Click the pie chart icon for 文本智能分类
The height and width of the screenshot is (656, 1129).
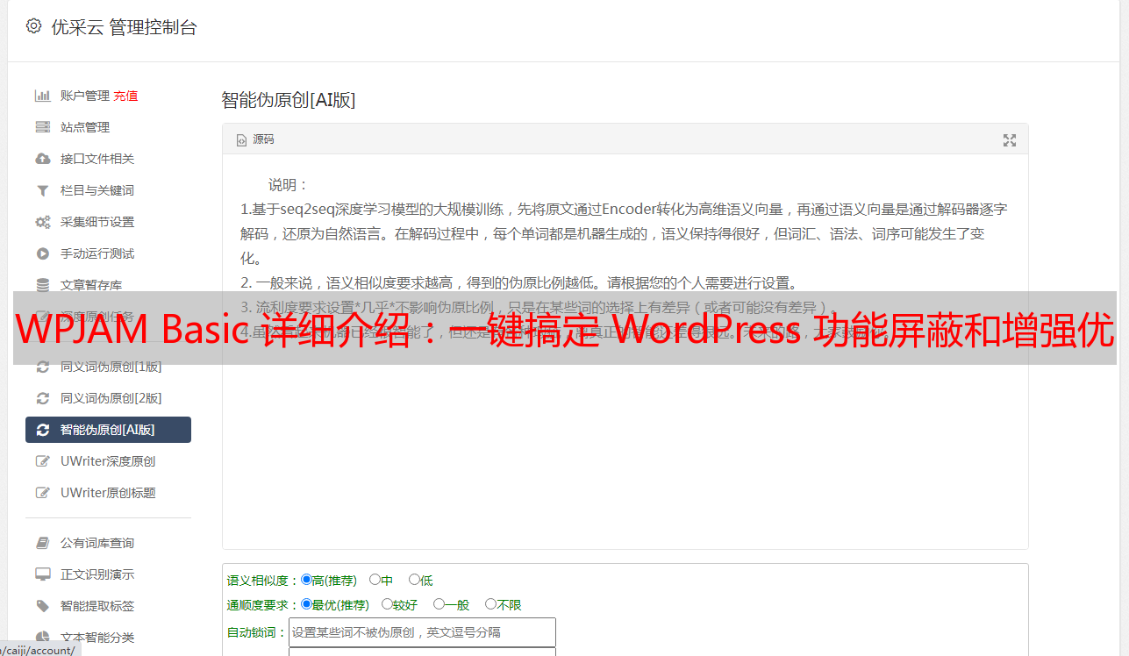42,638
